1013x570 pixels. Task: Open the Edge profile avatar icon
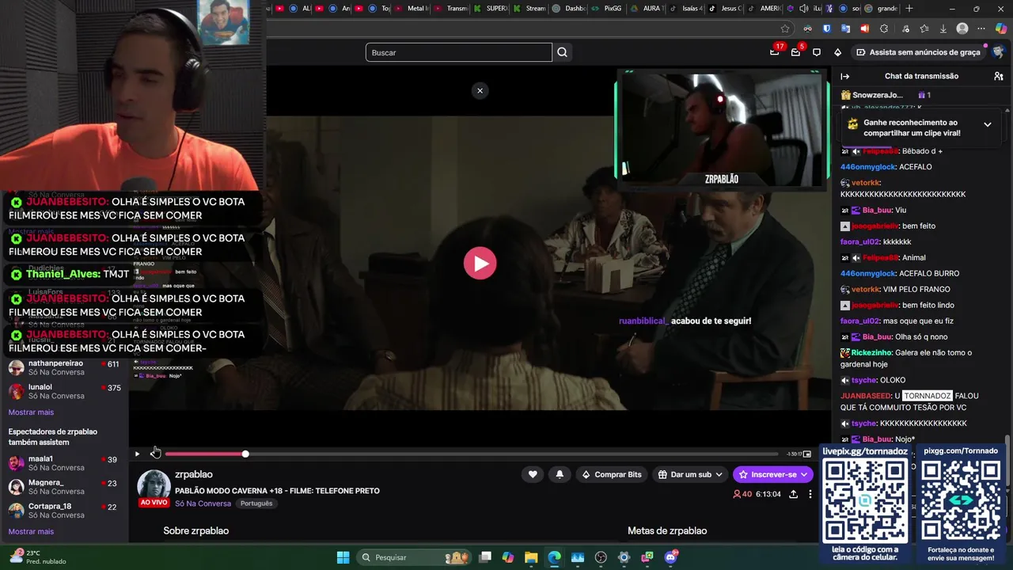pyautogui.click(x=962, y=28)
